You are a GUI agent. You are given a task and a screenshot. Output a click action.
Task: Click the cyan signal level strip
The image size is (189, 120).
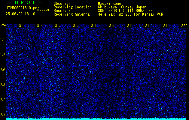(97, 119)
